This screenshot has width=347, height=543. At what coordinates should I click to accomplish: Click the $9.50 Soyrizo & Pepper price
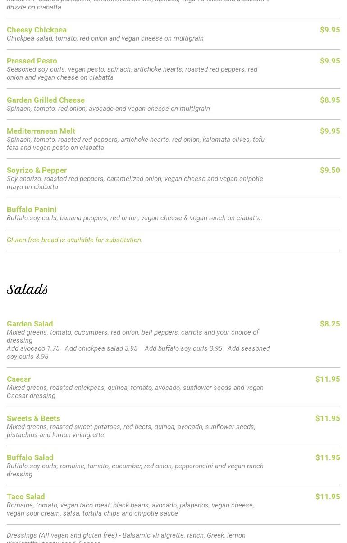pyautogui.click(x=329, y=170)
